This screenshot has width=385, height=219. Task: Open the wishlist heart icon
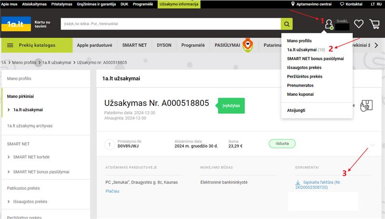(x=359, y=24)
